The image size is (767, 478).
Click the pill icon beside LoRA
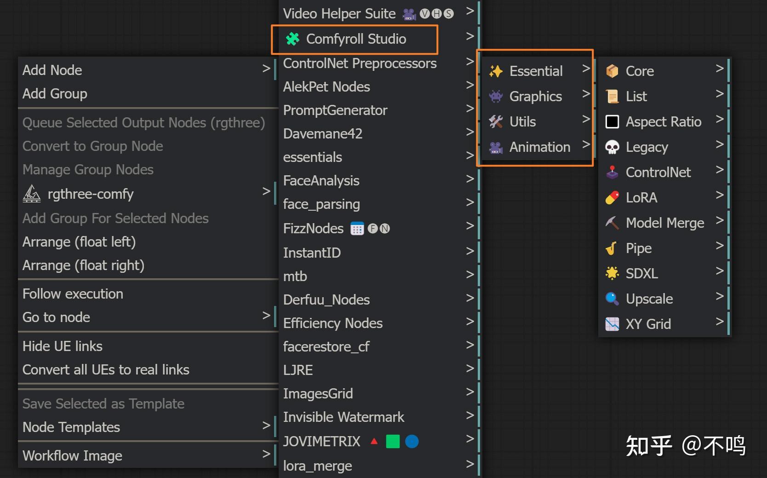[x=612, y=198]
